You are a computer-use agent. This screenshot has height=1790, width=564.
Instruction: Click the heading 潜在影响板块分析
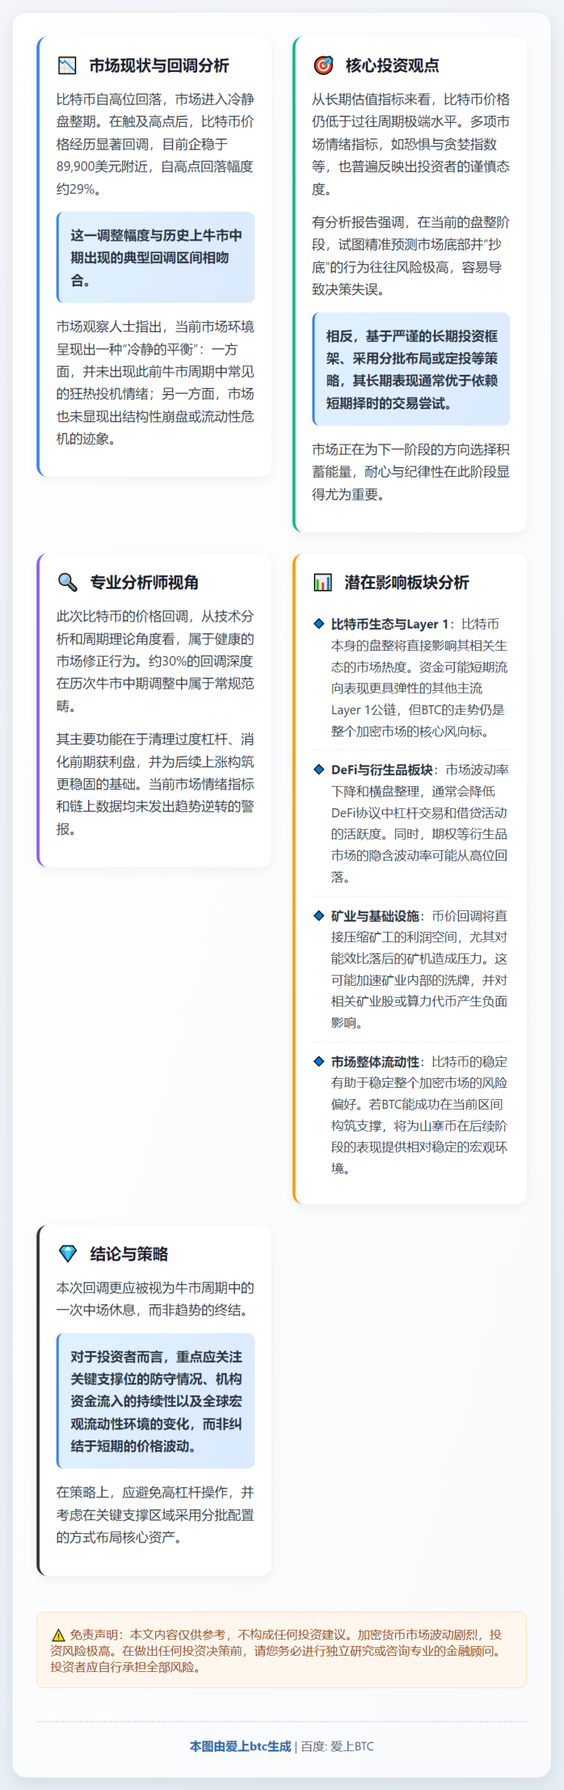pyautogui.click(x=406, y=582)
